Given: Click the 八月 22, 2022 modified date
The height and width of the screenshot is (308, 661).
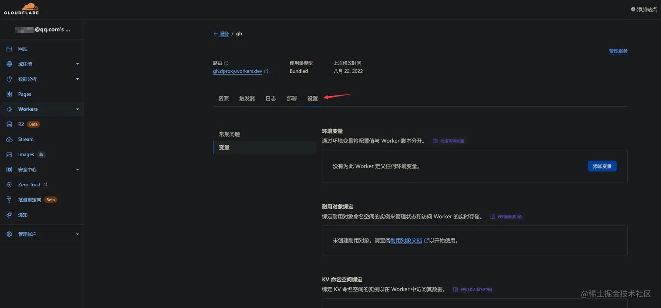Looking at the screenshot, I should (348, 71).
